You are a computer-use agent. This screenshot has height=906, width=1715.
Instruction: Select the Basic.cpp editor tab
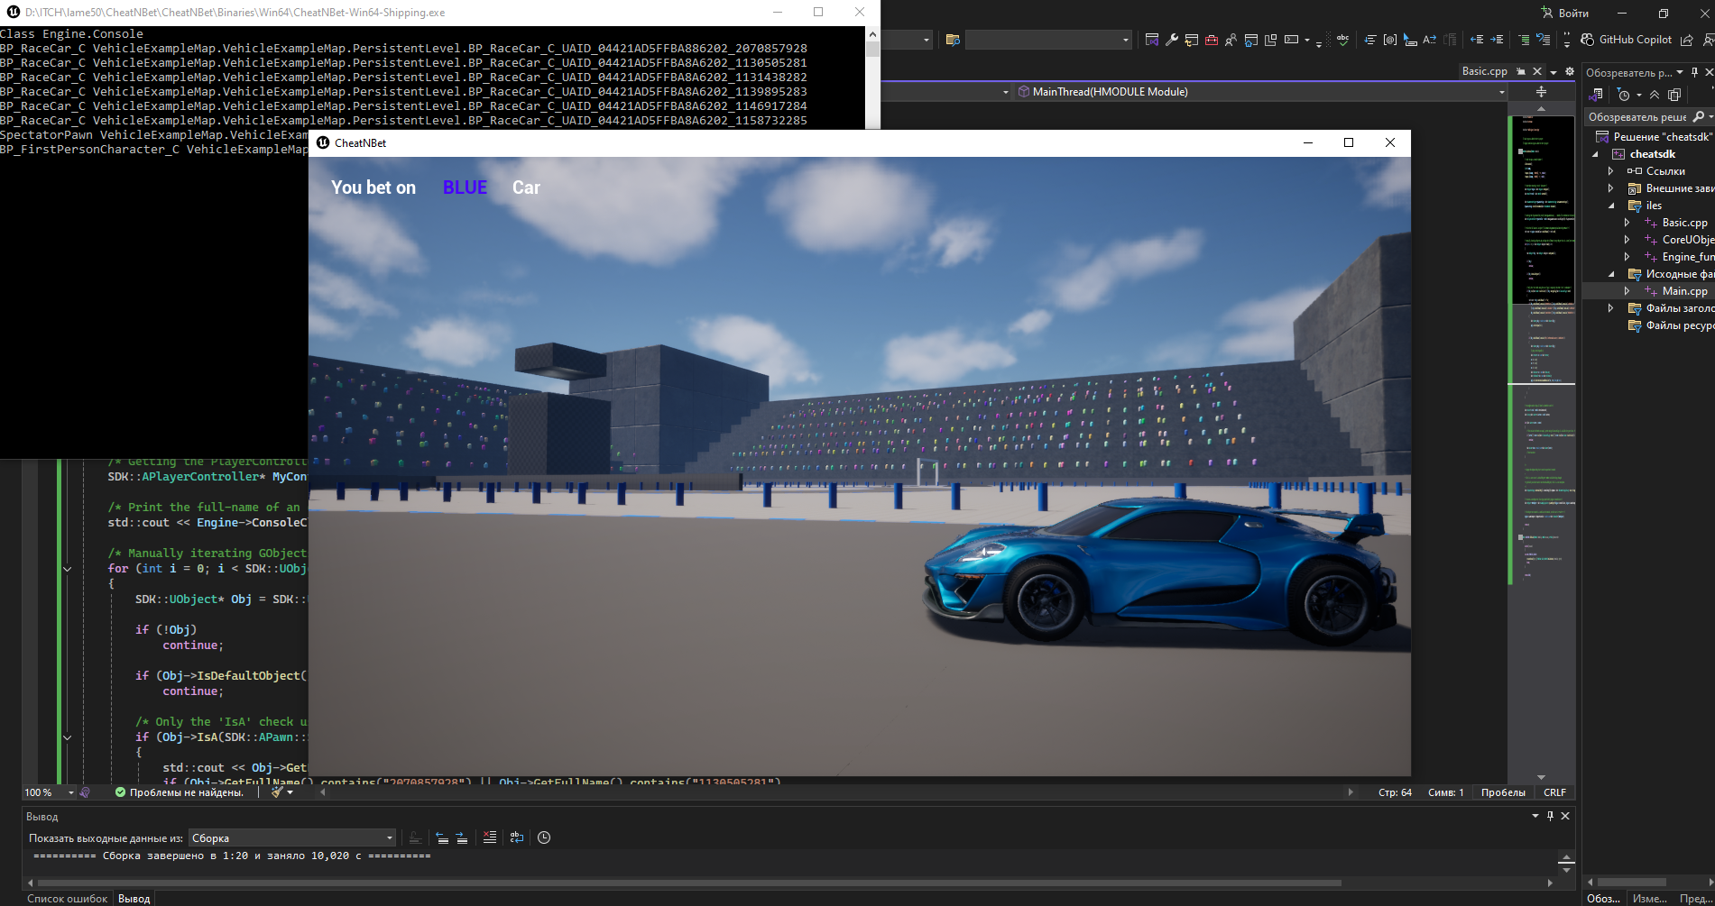[x=1484, y=71]
